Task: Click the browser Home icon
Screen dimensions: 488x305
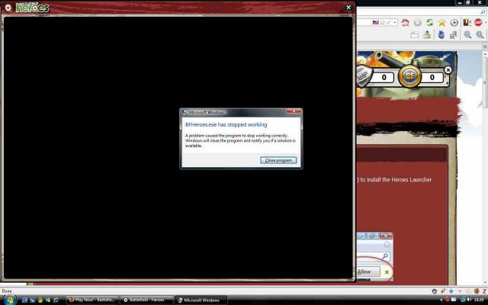Action: click(x=405, y=22)
